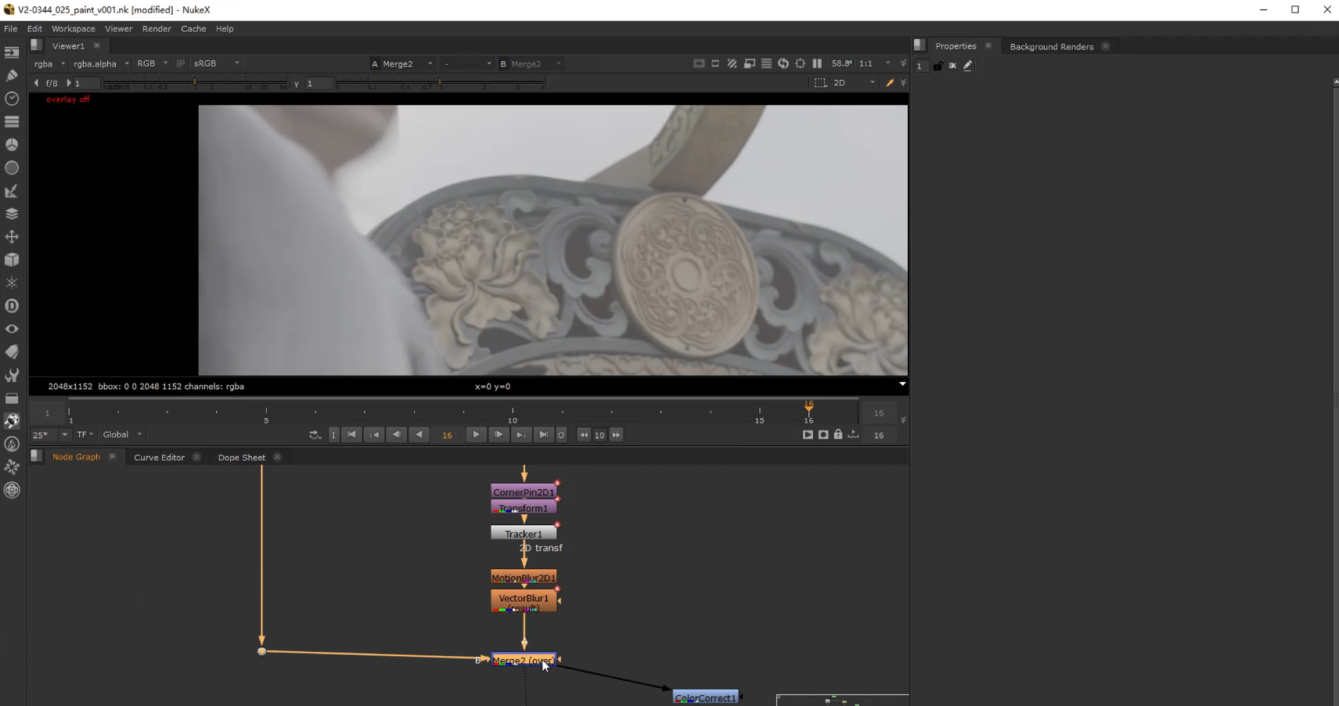Open the Time nodes menu icon
This screenshot has width=1339, height=706.
coord(12,99)
